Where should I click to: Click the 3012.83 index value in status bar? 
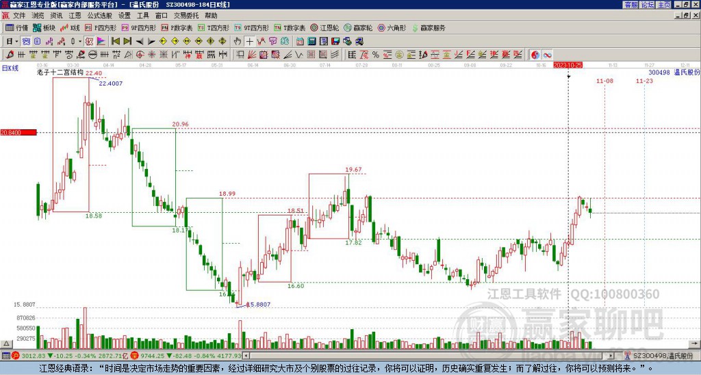(34, 356)
